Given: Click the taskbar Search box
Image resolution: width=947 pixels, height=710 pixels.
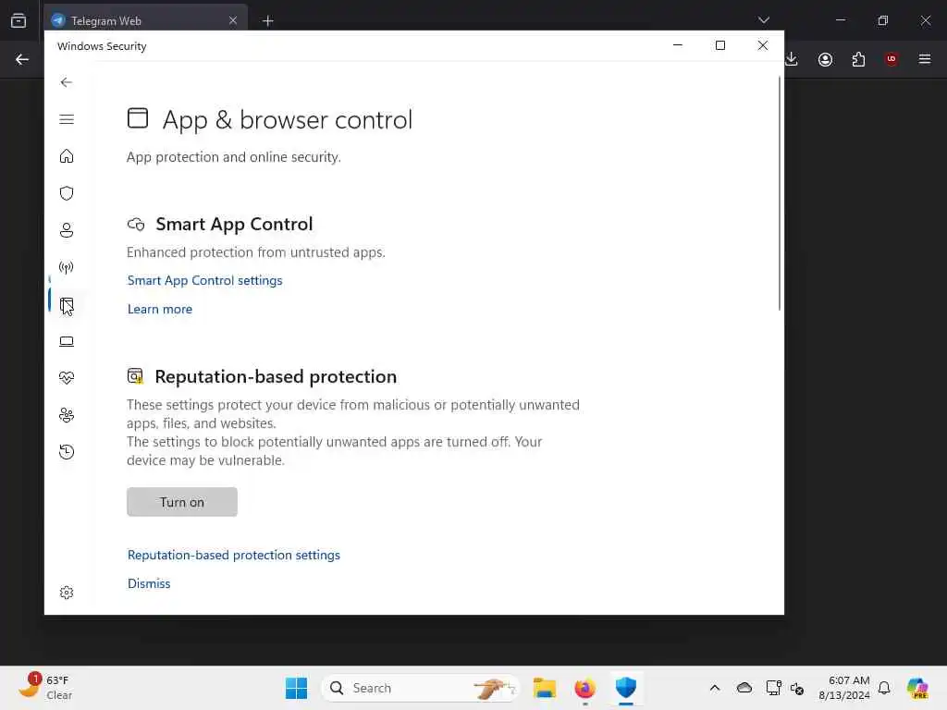Looking at the screenshot, I should tap(421, 688).
